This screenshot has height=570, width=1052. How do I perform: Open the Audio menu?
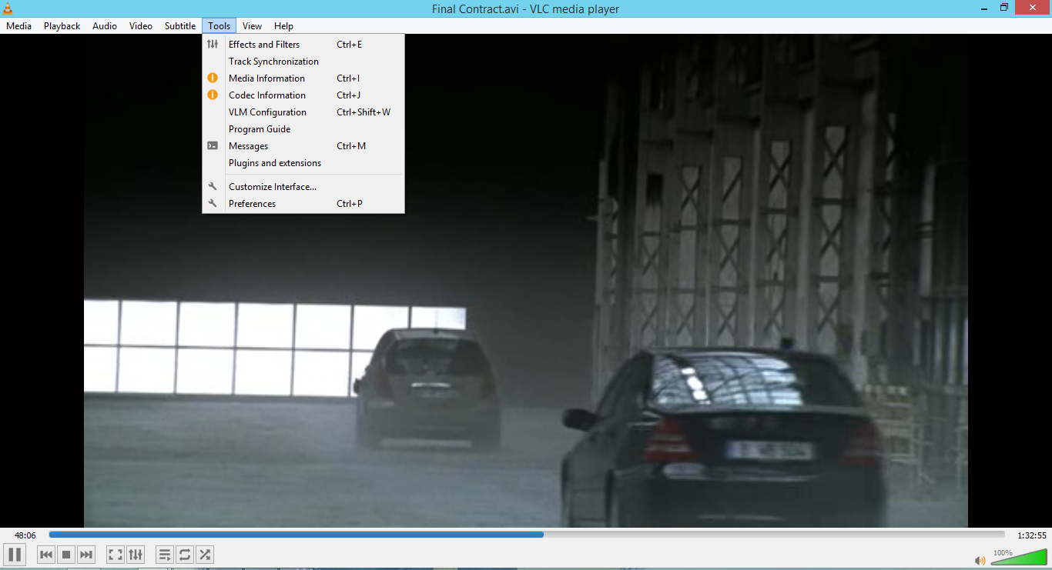click(x=105, y=26)
